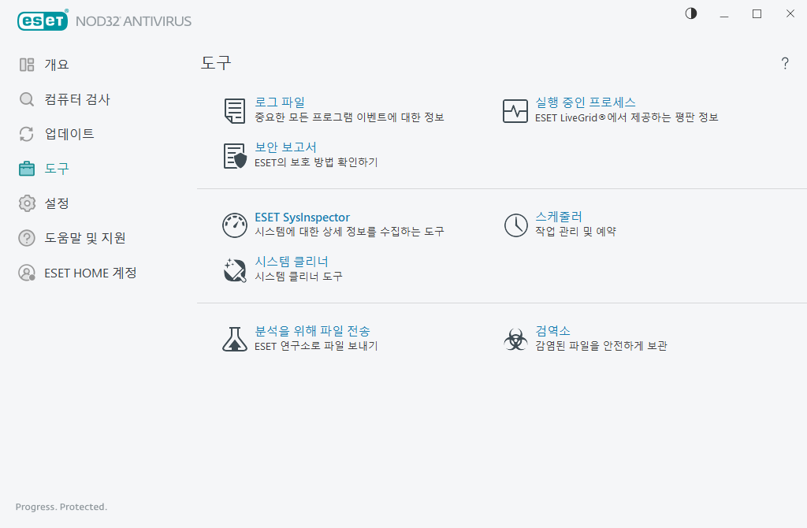The image size is (807, 528).
Task: Select the 도구 menu label
Action: (57, 169)
